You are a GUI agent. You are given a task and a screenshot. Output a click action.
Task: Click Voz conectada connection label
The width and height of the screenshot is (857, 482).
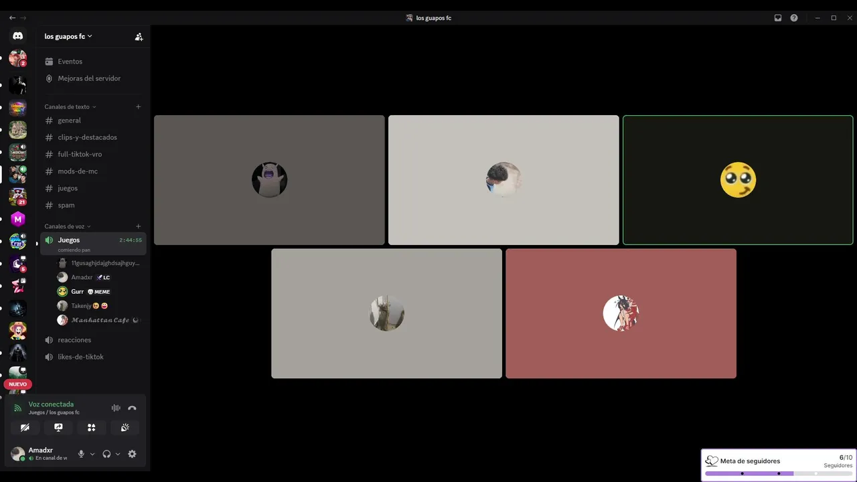coord(51,404)
